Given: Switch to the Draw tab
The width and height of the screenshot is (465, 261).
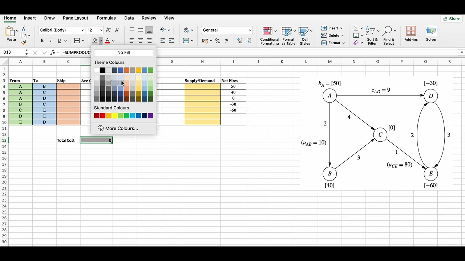Looking at the screenshot, I should (x=49, y=18).
